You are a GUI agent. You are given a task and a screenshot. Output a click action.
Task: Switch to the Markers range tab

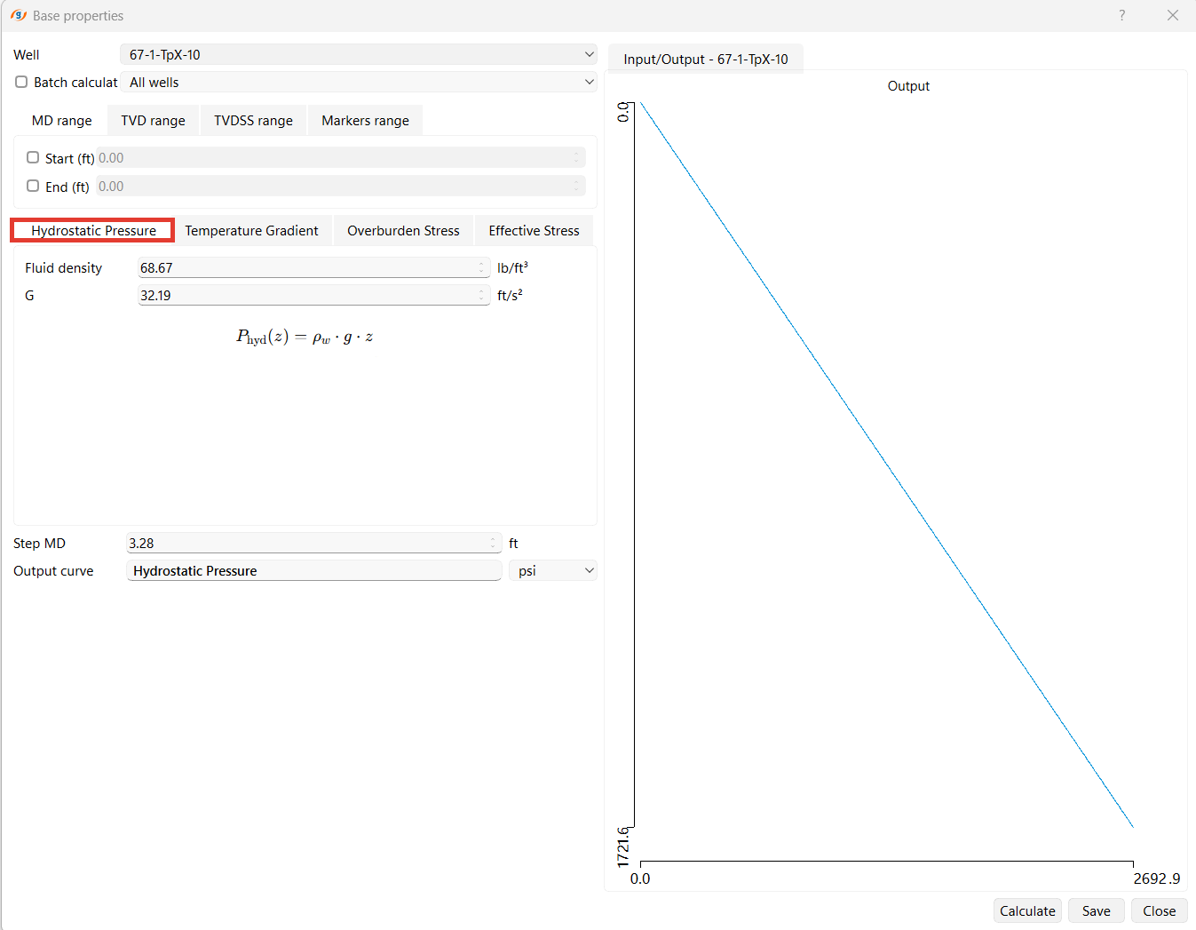click(366, 121)
